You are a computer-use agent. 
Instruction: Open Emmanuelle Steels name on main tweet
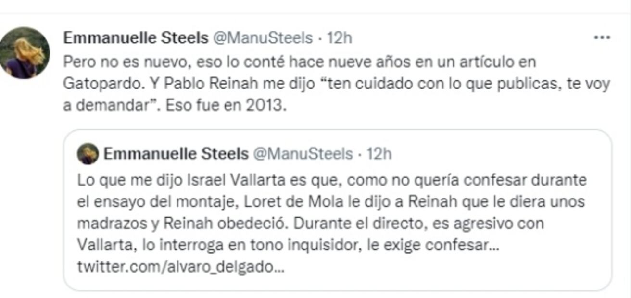(136, 38)
